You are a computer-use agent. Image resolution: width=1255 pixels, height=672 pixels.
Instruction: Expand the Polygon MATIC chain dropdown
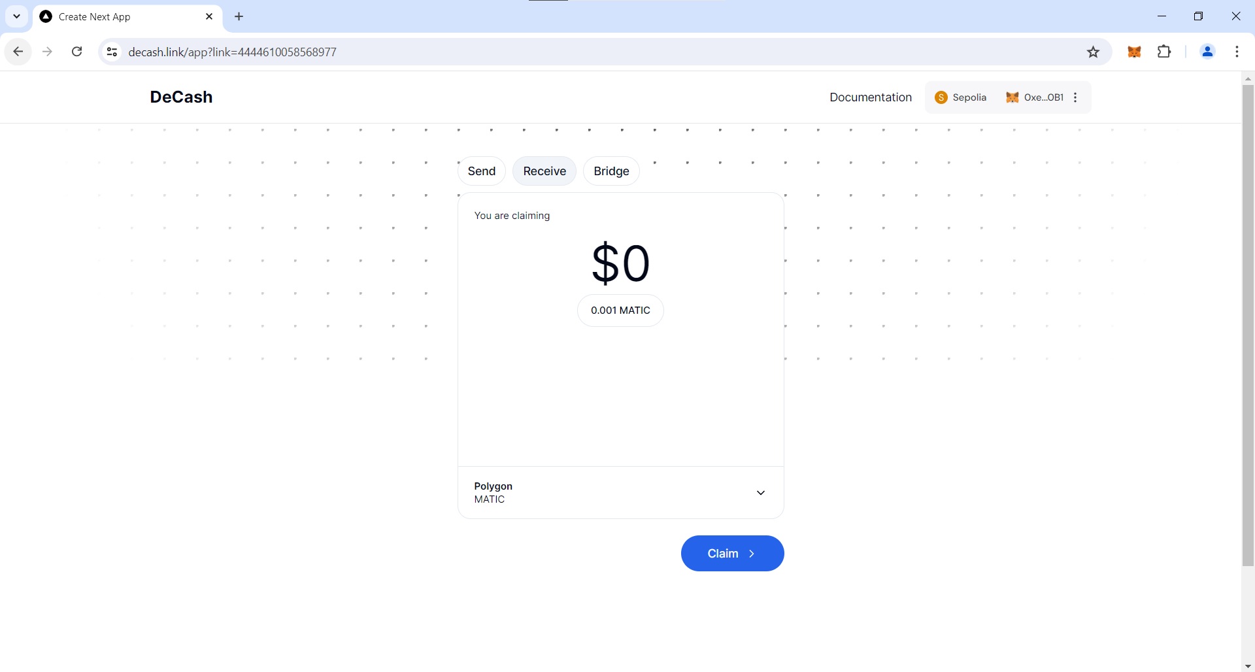pos(620,493)
